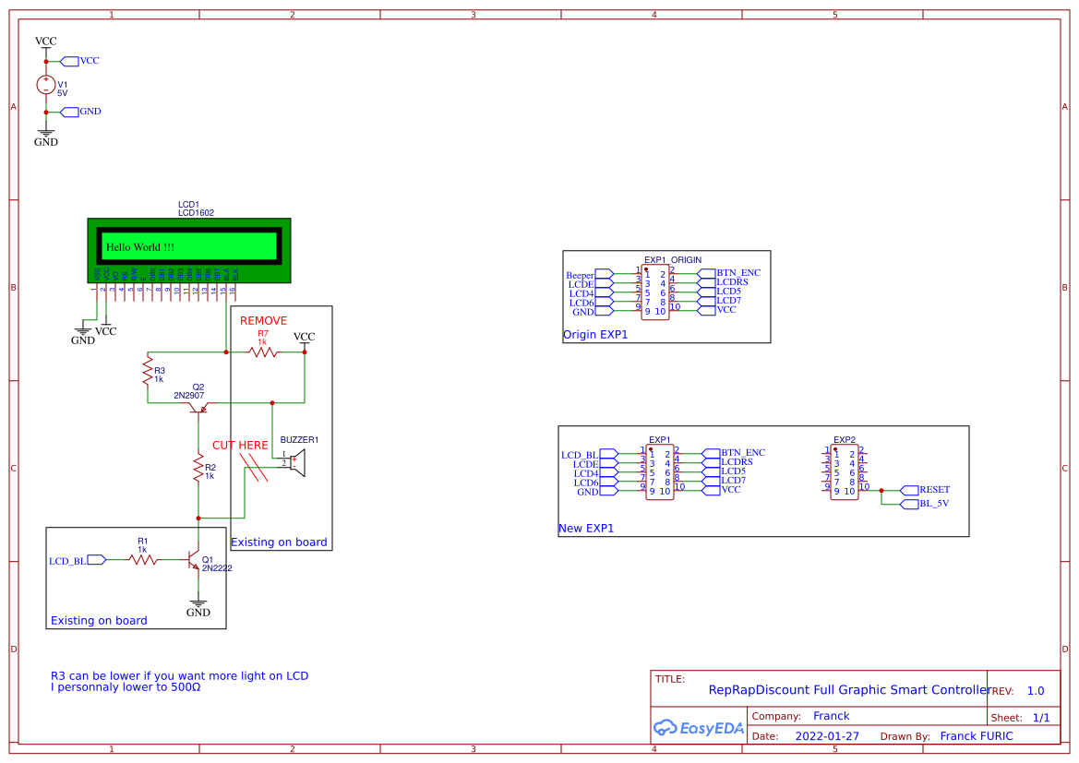Click the BUZZER1 speaker symbol

(296, 462)
